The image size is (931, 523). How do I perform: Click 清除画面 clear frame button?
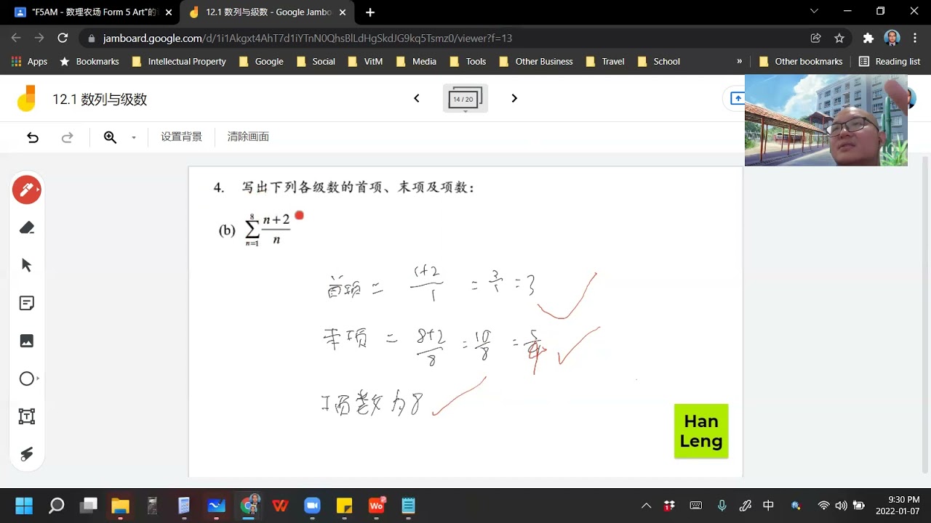coord(248,137)
